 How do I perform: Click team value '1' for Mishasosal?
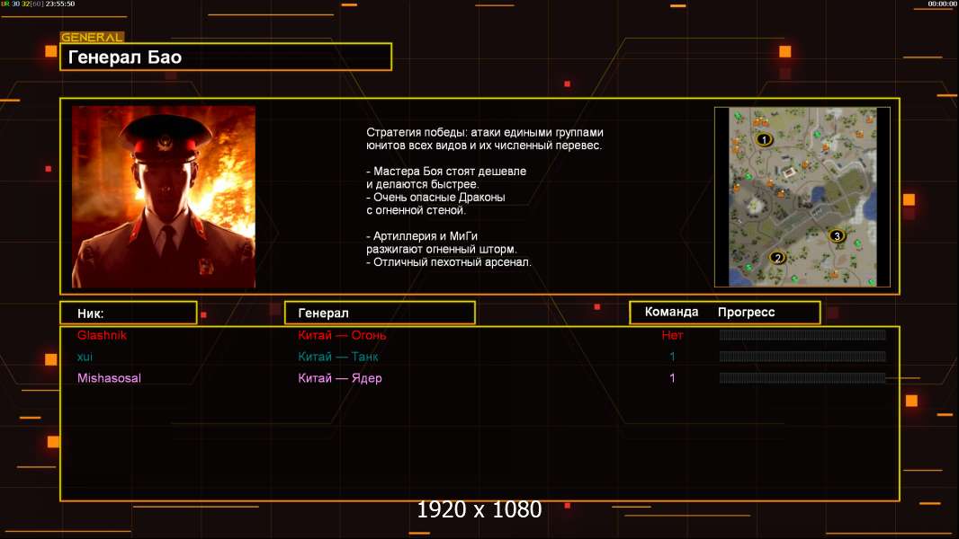click(x=672, y=378)
